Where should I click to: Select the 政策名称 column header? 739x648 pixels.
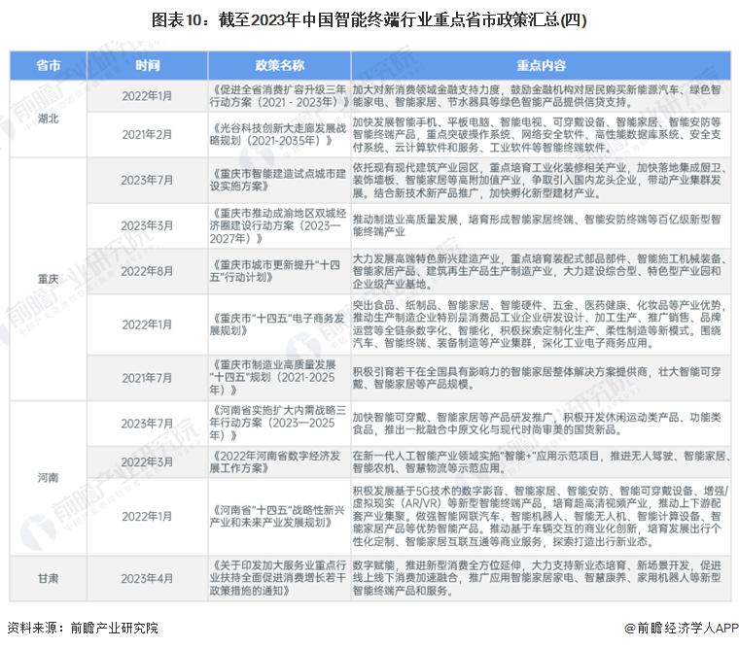click(x=279, y=66)
